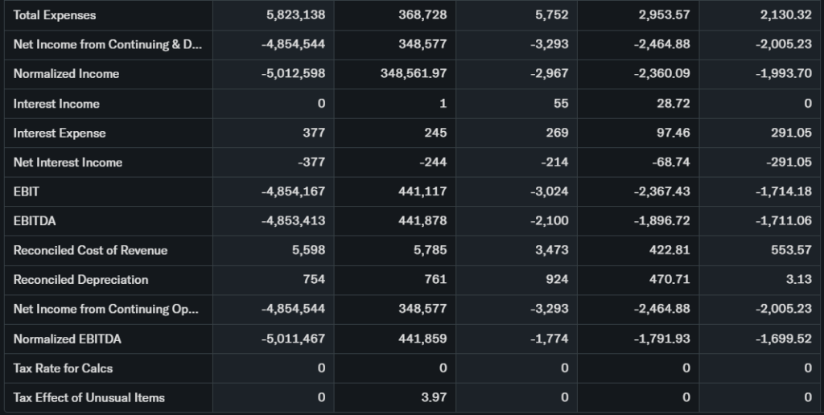Select the 553.57 Reconciled Cost of Revenue cell
824x415 pixels.
coord(791,250)
